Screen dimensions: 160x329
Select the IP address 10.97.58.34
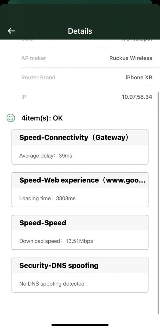click(x=137, y=97)
